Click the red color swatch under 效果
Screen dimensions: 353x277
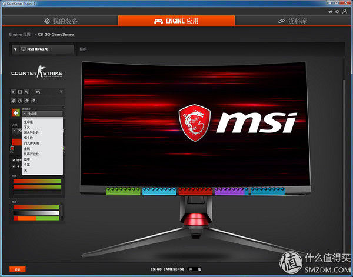(16, 142)
